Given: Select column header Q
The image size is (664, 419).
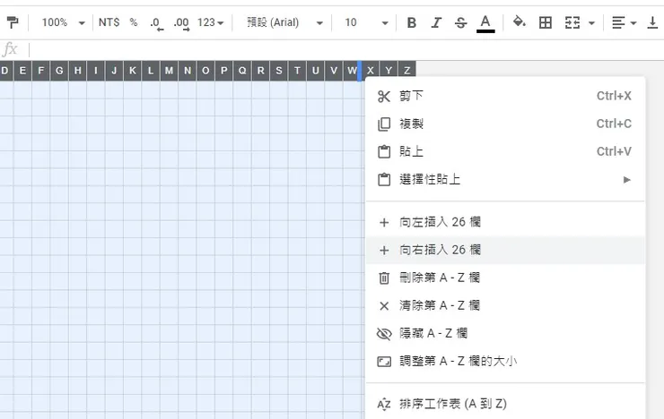Looking at the screenshot, I should pyautogui.click(x=242, y=71).
